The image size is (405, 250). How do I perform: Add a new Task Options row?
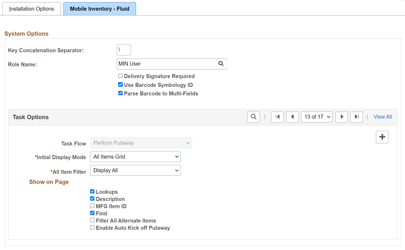click(x=382, y=137)
